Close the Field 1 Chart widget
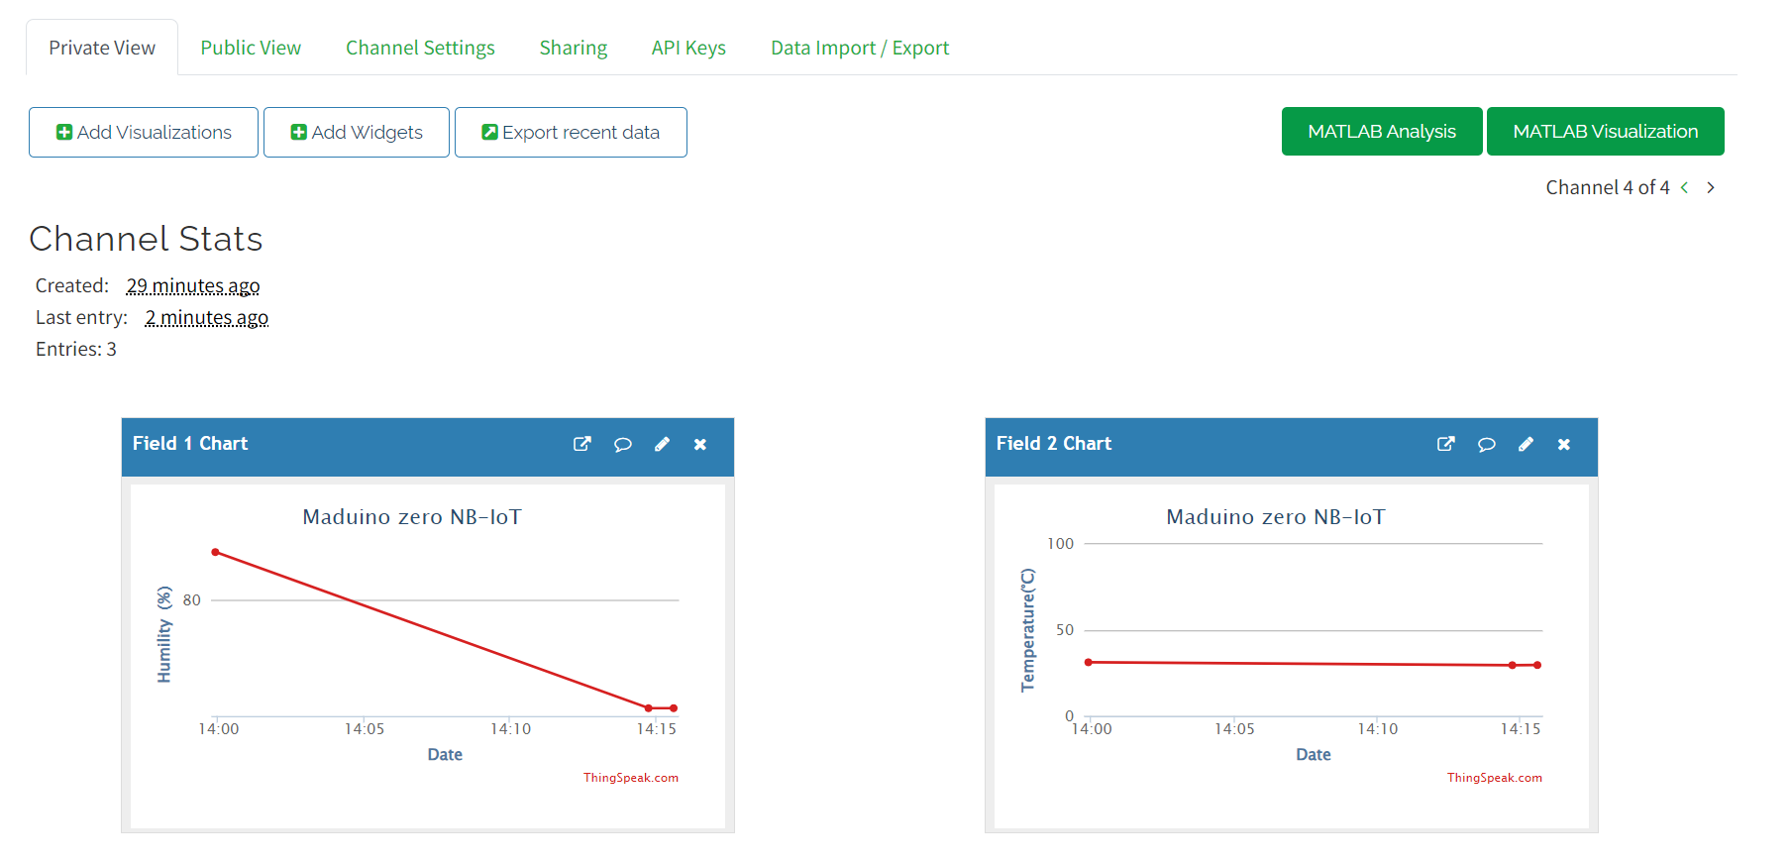Image resolution: width=1791 pixels, height=863 pixels. pos(700,444)
